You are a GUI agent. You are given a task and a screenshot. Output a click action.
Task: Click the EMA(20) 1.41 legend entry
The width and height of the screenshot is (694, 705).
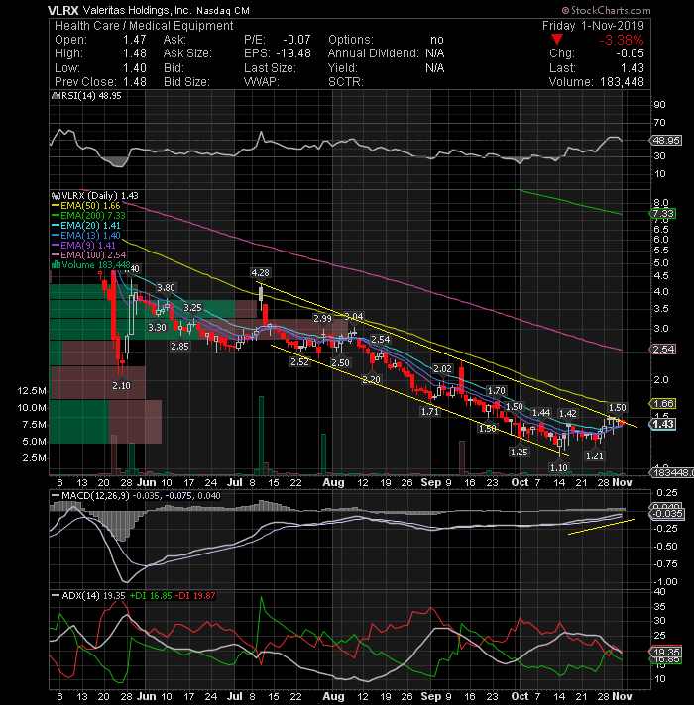pos(86,226)
